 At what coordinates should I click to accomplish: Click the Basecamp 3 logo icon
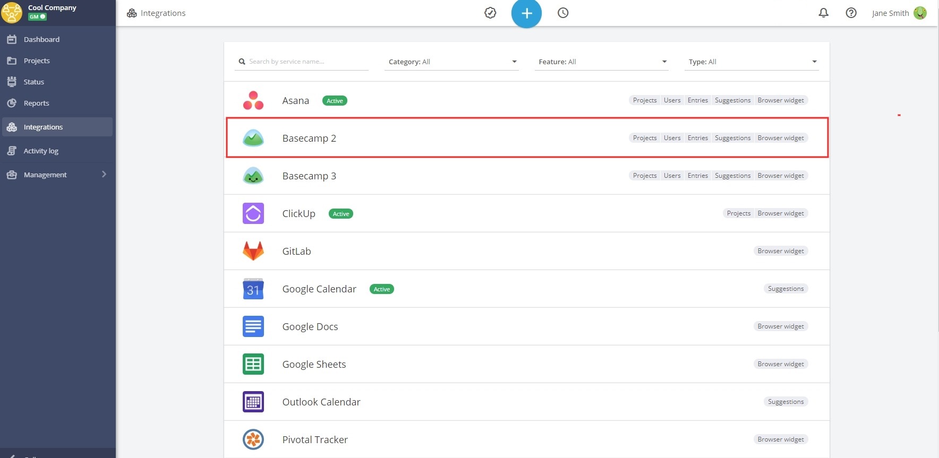(x=253, y=176)
